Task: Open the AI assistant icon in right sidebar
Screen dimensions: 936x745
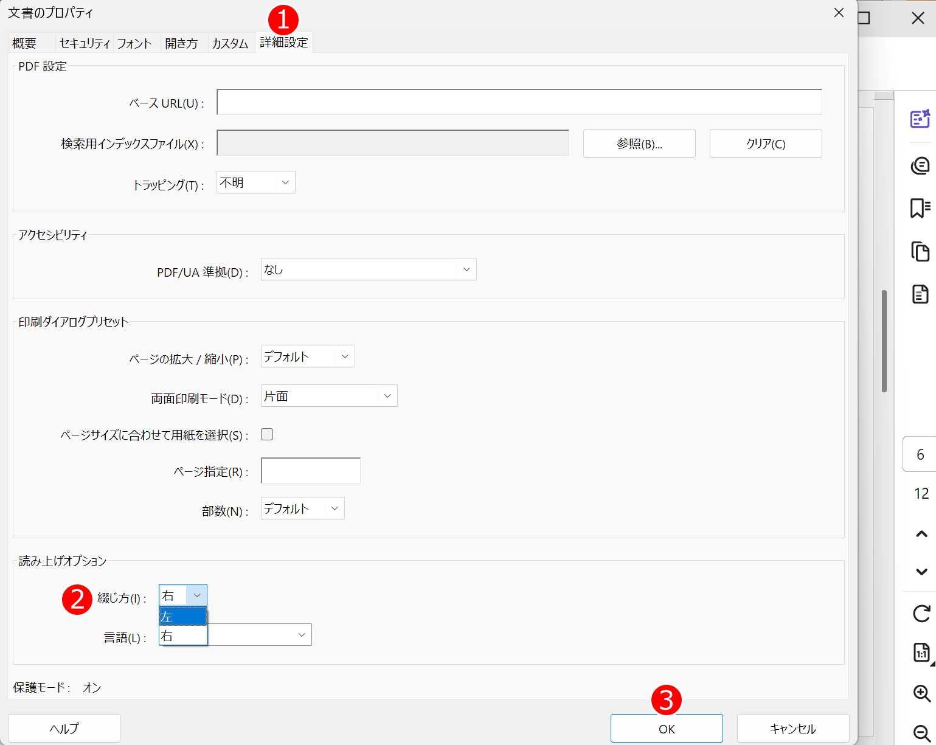Action: click(920, 119)
